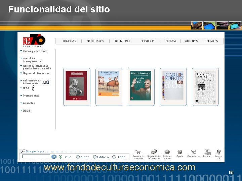
Task: Expand the Portal de Transparencia arrow
Action: coord(21,58)
